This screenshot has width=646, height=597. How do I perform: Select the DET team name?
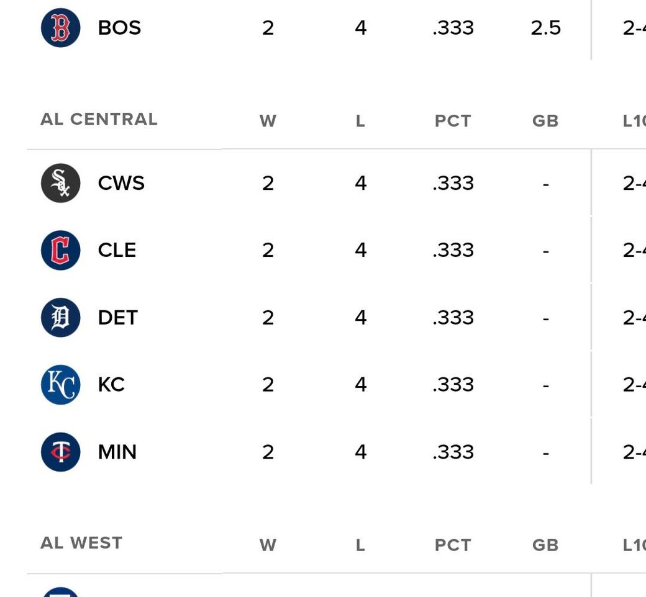117,318
